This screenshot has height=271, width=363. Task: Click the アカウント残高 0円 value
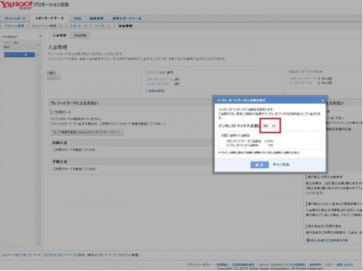[170, 72]
